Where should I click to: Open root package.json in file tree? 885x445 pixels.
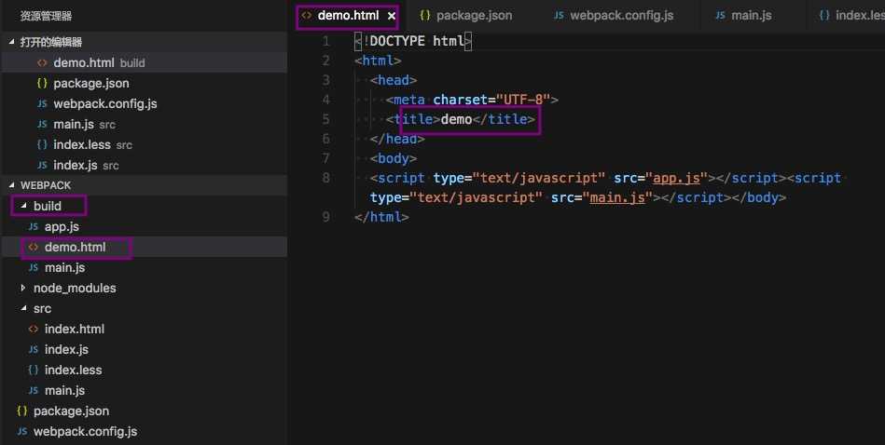pyautogui.click(x=144, y=411)
